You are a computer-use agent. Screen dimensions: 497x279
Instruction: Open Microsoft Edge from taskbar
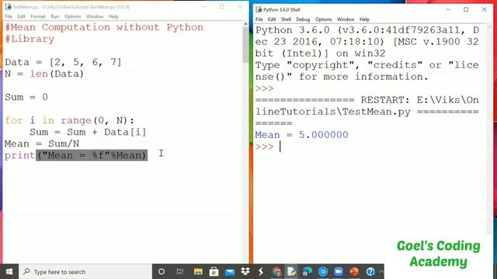click(x=308, y=272)
